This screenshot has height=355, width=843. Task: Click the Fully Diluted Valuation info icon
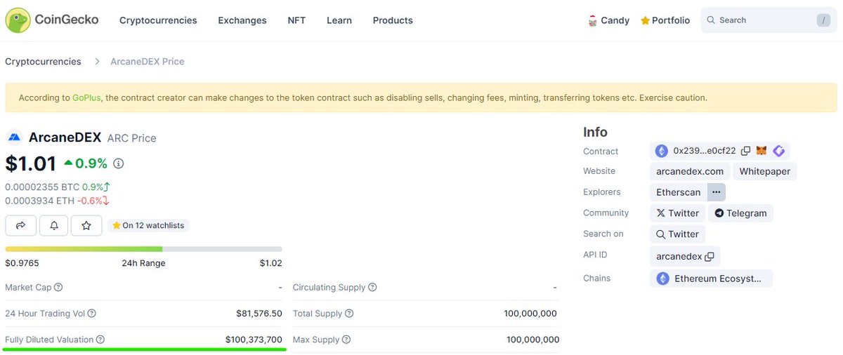[x=100, y=340]
